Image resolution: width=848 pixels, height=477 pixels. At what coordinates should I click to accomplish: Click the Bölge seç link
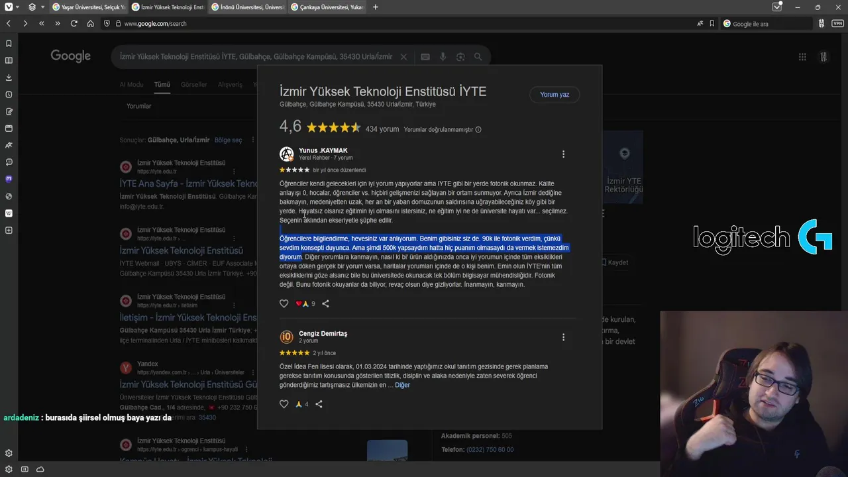pyautogui.click(x=228, y=140)
